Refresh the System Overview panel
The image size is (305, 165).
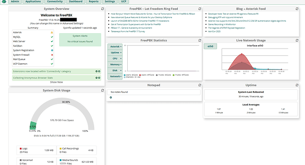(x=103, y=9)
